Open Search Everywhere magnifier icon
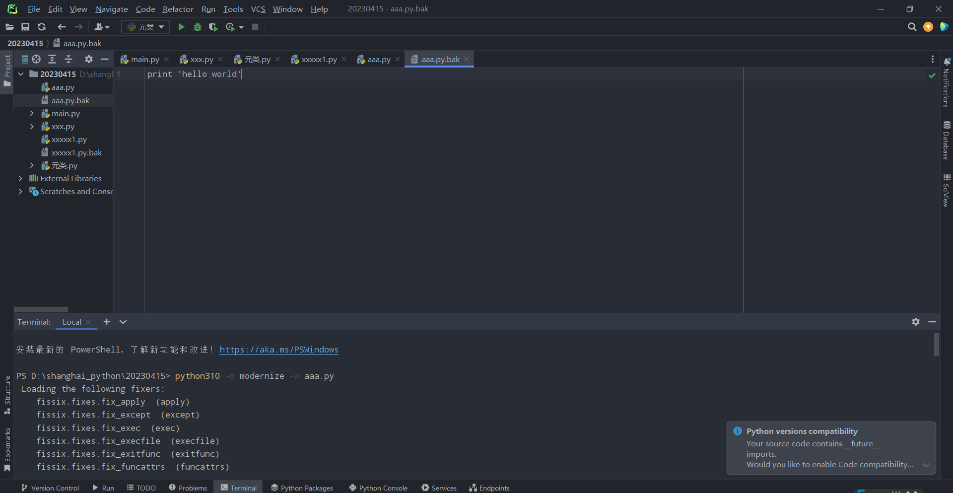 pyautogui.click(x=912, y=27)
